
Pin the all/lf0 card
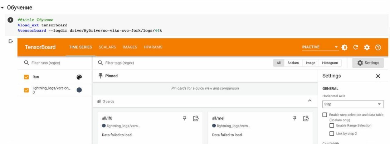tap(185, 118)
